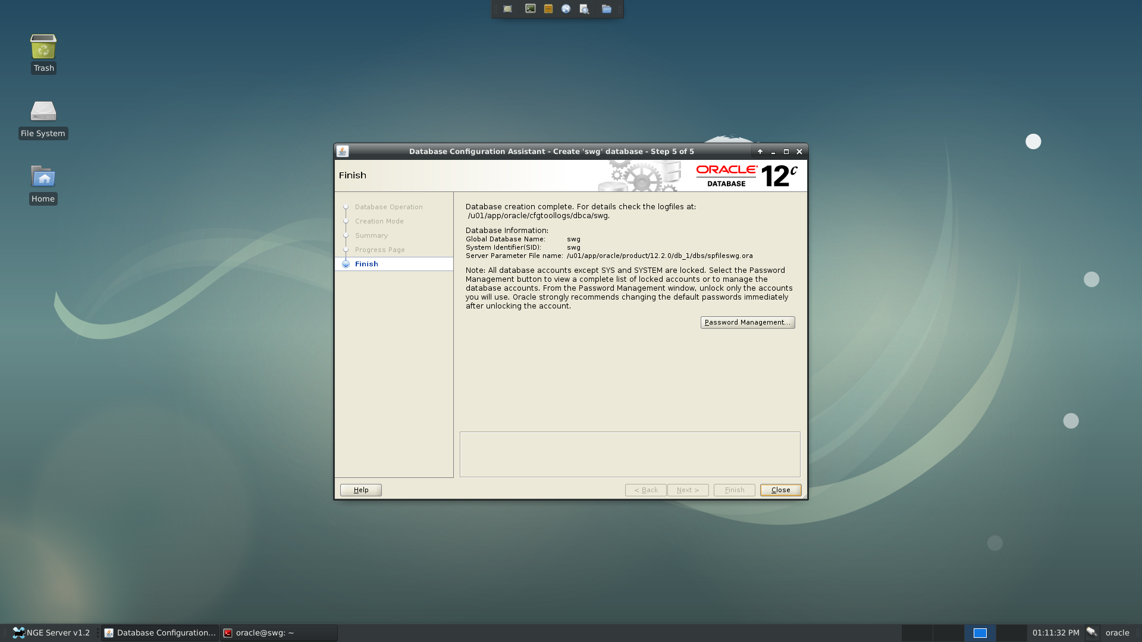Click the disabled Finish button
Viewport: 1142px width, 642px height.
click(x=735, y=490)
